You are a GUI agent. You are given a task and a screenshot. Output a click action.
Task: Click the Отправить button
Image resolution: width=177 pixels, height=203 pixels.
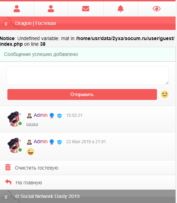(x=82, y=94)
